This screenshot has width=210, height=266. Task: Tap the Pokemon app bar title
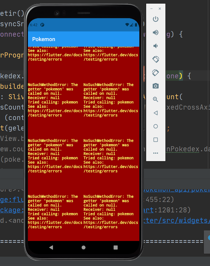[44, 39]
